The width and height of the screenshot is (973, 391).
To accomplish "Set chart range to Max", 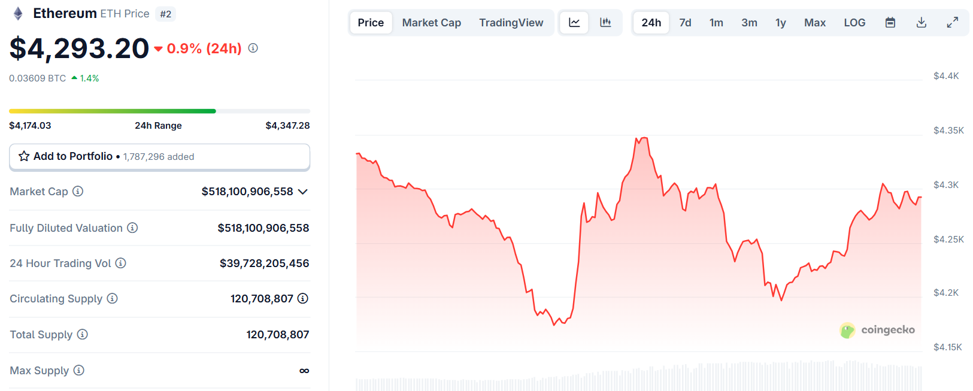I will pyautogui.click(x=815, y=23).
